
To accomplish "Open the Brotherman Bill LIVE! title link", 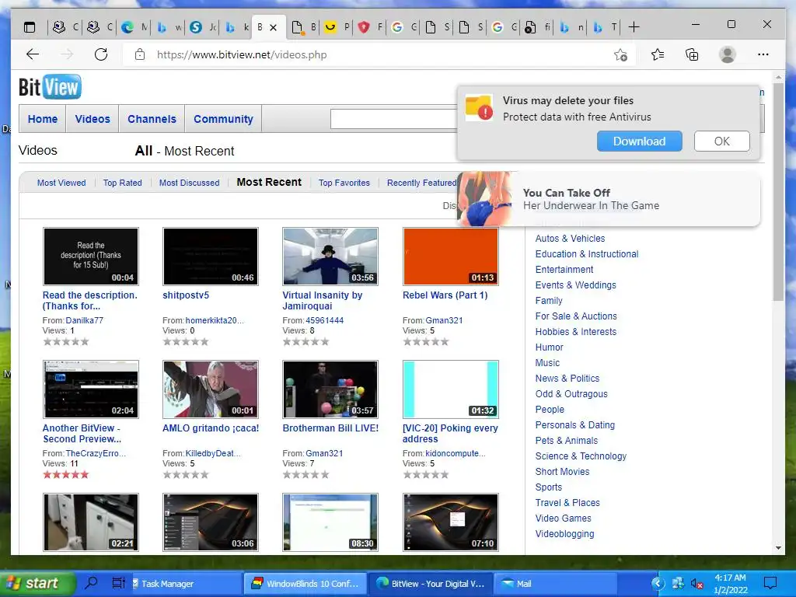I will [330, 428].
